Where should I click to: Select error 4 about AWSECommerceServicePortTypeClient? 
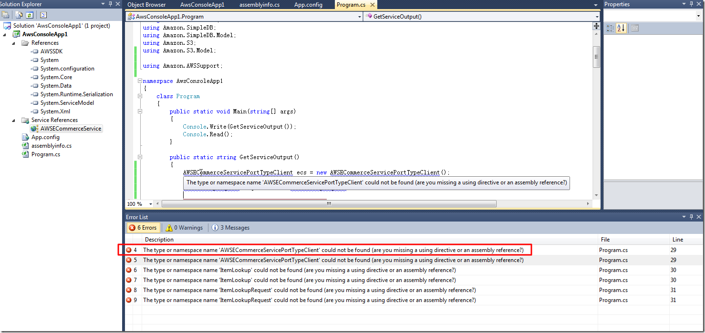click(x=414, y=250)
